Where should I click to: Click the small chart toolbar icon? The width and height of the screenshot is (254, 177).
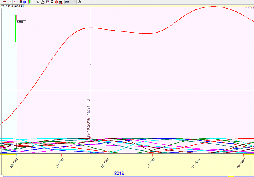pos(47,2)
